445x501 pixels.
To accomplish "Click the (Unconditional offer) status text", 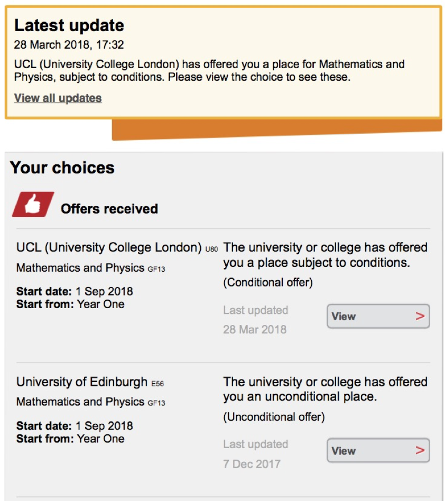I will click(x=274, y=417).
